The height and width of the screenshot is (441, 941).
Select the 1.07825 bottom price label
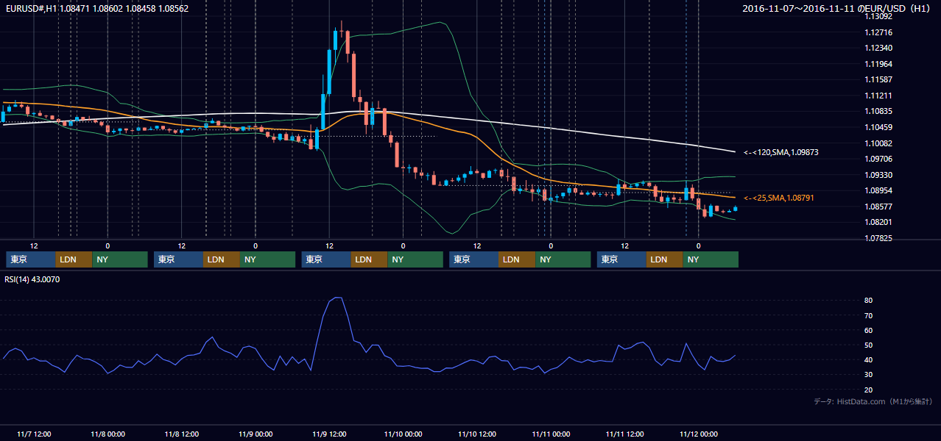point(878,238)
